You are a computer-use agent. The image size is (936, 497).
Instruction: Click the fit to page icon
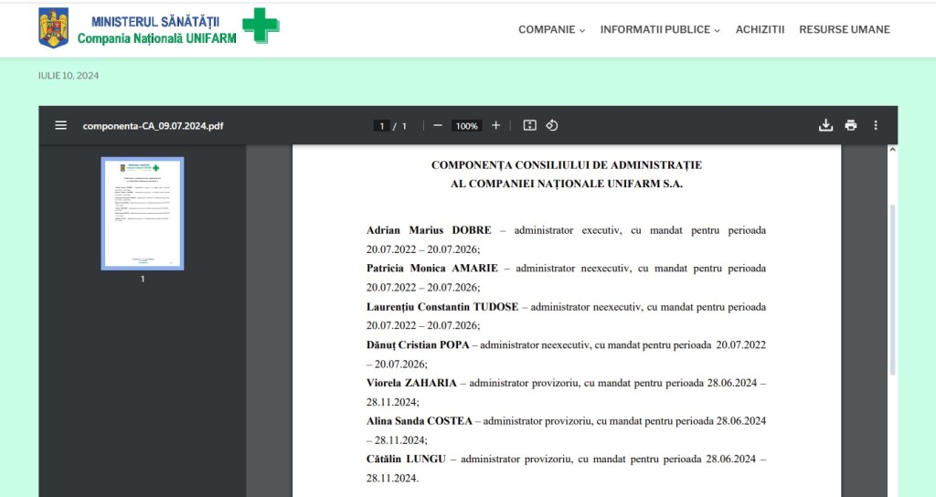529,125
